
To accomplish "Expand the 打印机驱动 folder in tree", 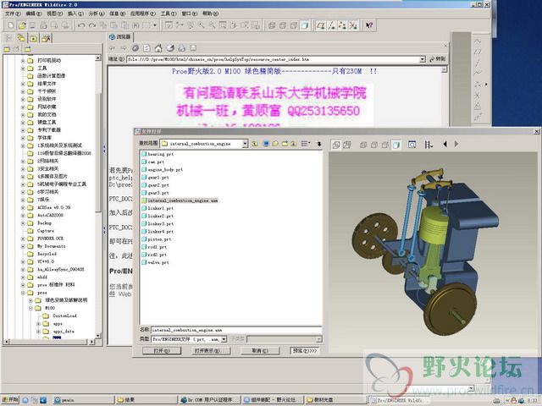I will pos(23,60).
